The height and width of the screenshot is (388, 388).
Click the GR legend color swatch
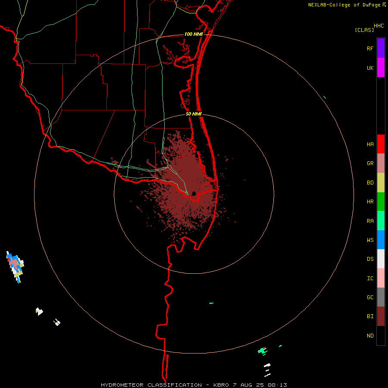(x=381, y=163)
